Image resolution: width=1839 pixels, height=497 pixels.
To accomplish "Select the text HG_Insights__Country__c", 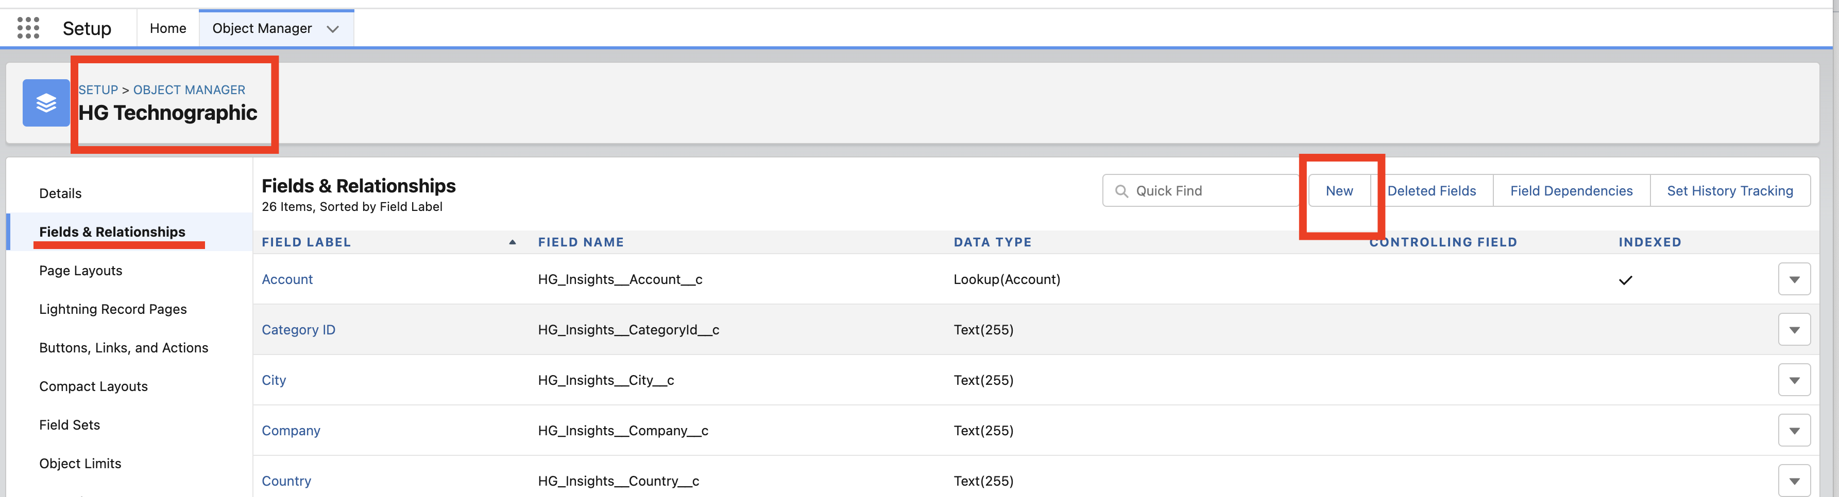I will coord(619,481).
